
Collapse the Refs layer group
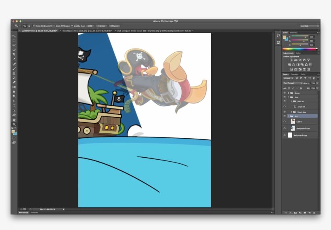coord(289,116)
